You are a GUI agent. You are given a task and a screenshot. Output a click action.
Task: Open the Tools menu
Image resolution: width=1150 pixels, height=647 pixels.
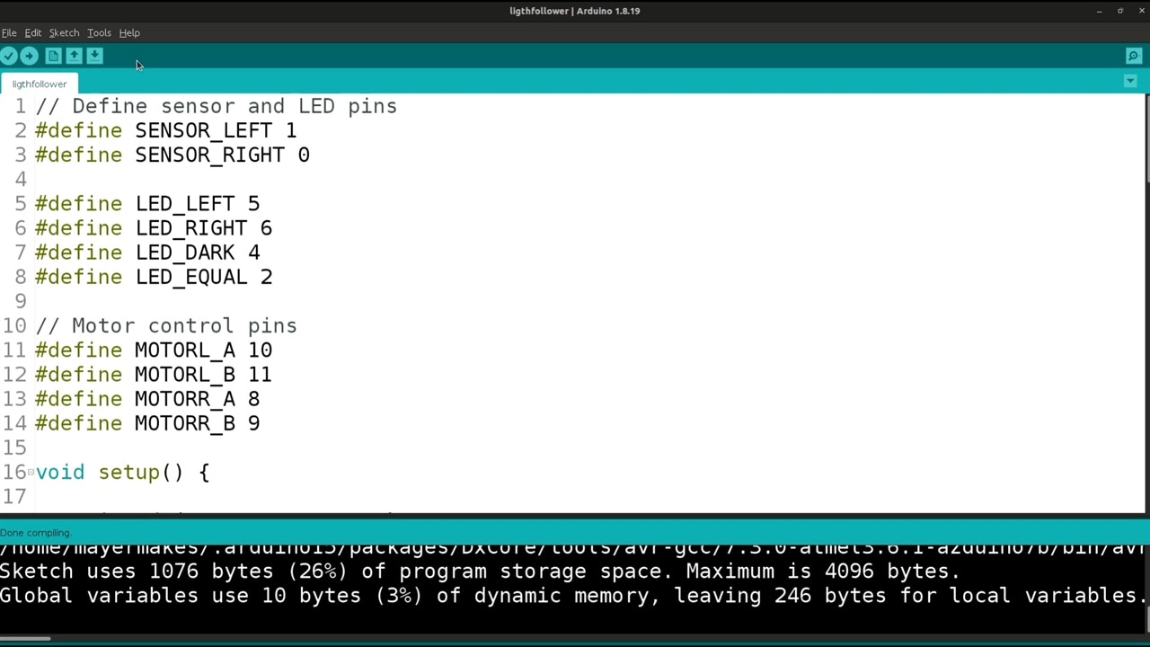click(99, 32)
